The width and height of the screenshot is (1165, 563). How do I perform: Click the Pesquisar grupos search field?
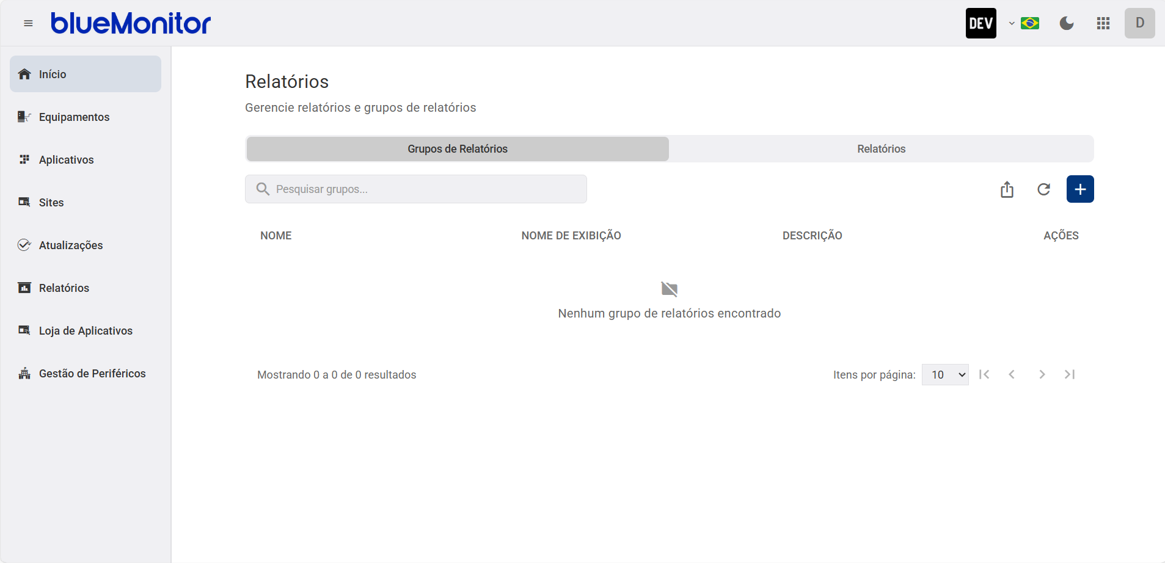click(x=422, y=189)
